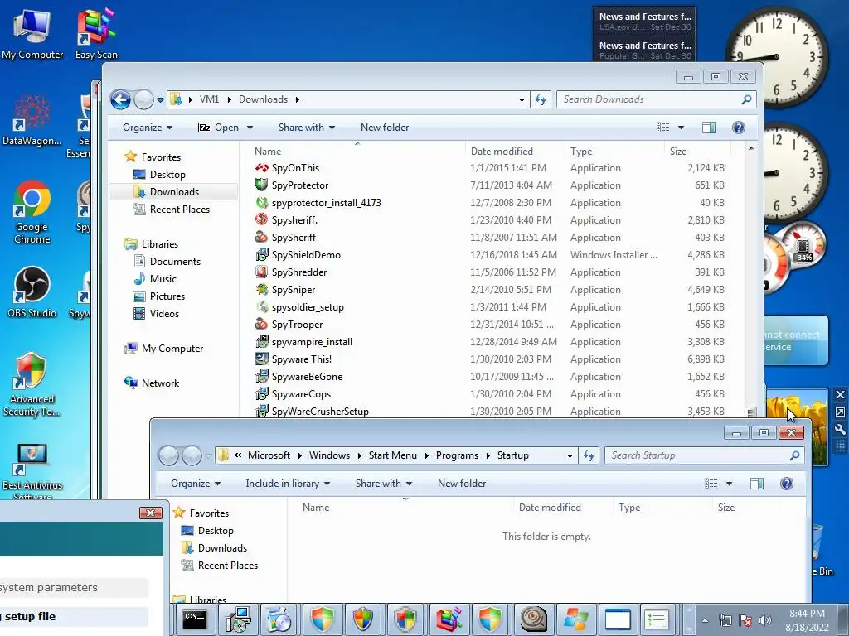The height and width of the screenshot is (636, 849).
Task: Click the Help icon in the Startup window
Action: pos(786,484)
